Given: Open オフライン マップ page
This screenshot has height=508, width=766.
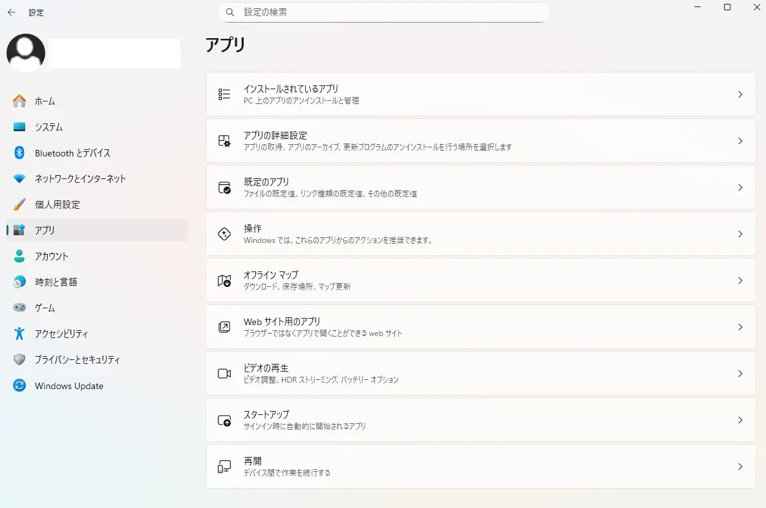Looking at the screenshot, I should [481, 280].
